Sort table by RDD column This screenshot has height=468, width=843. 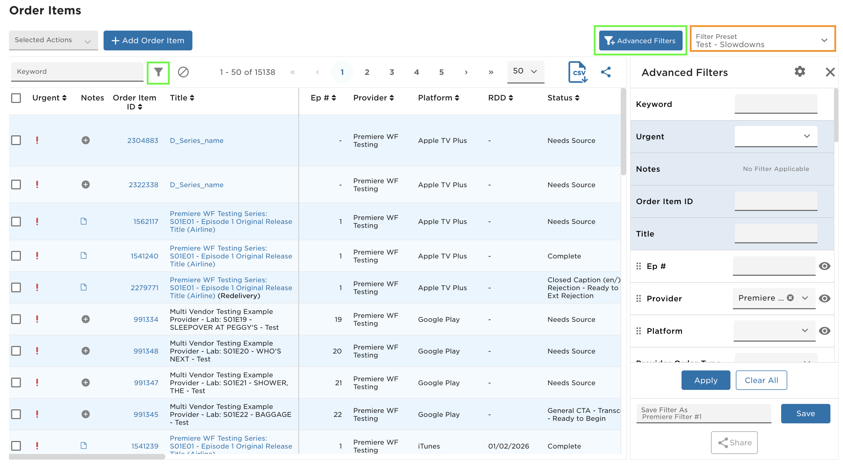point(500,98)
